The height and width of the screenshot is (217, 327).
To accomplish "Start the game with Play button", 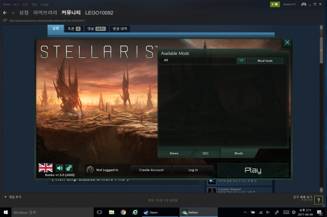I will click(253, 170).
